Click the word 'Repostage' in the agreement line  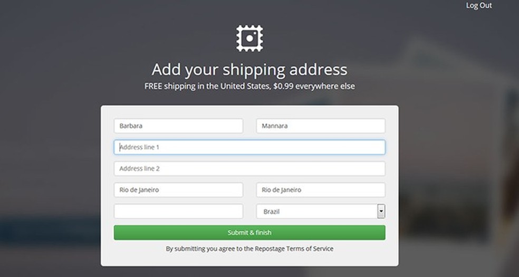(270, 249)
